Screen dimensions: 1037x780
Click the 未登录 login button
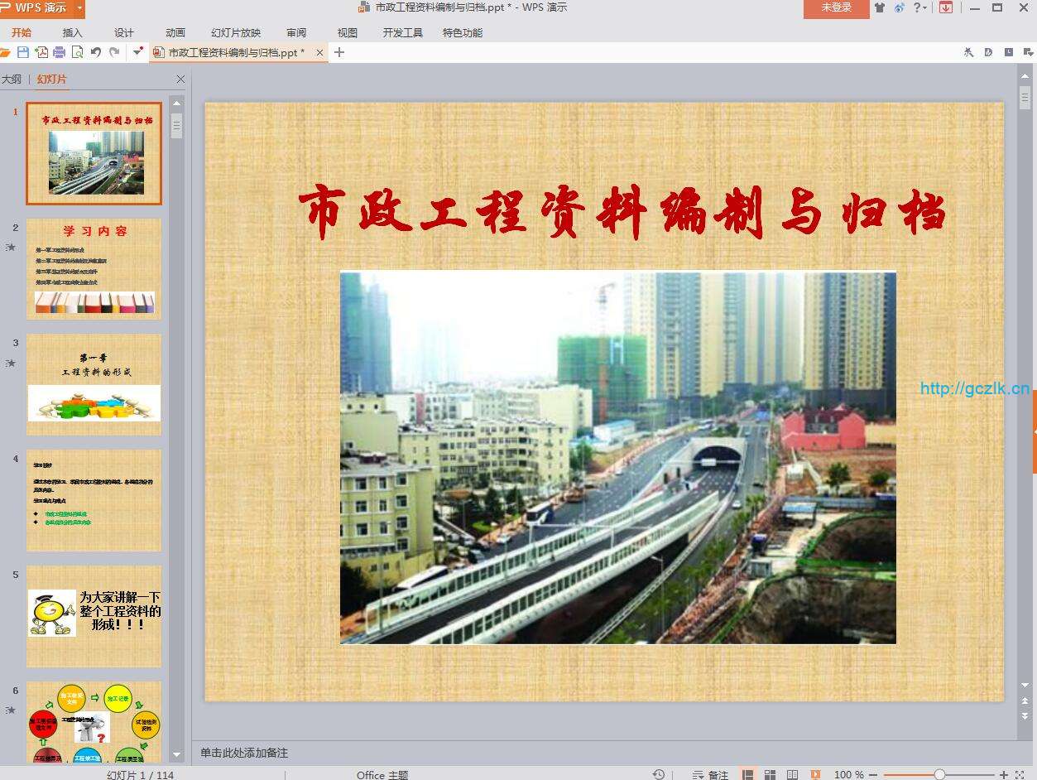[836, 7]
